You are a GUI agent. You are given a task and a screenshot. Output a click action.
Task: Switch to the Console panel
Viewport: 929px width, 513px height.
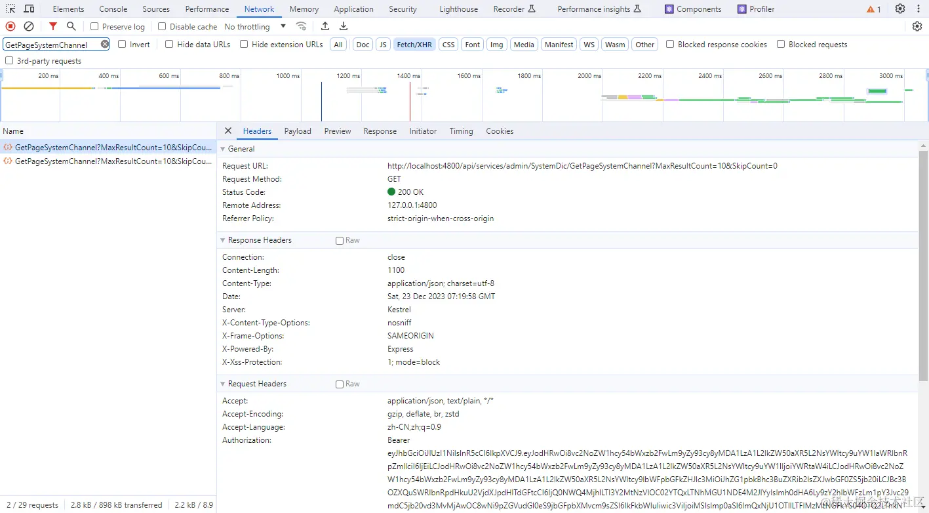pyautogui.click(x=113, y=9)
